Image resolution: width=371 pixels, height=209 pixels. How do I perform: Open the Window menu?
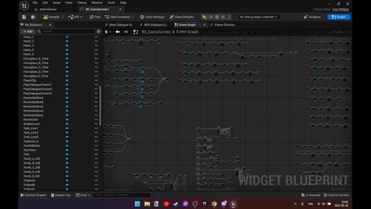tap(97, 2)
